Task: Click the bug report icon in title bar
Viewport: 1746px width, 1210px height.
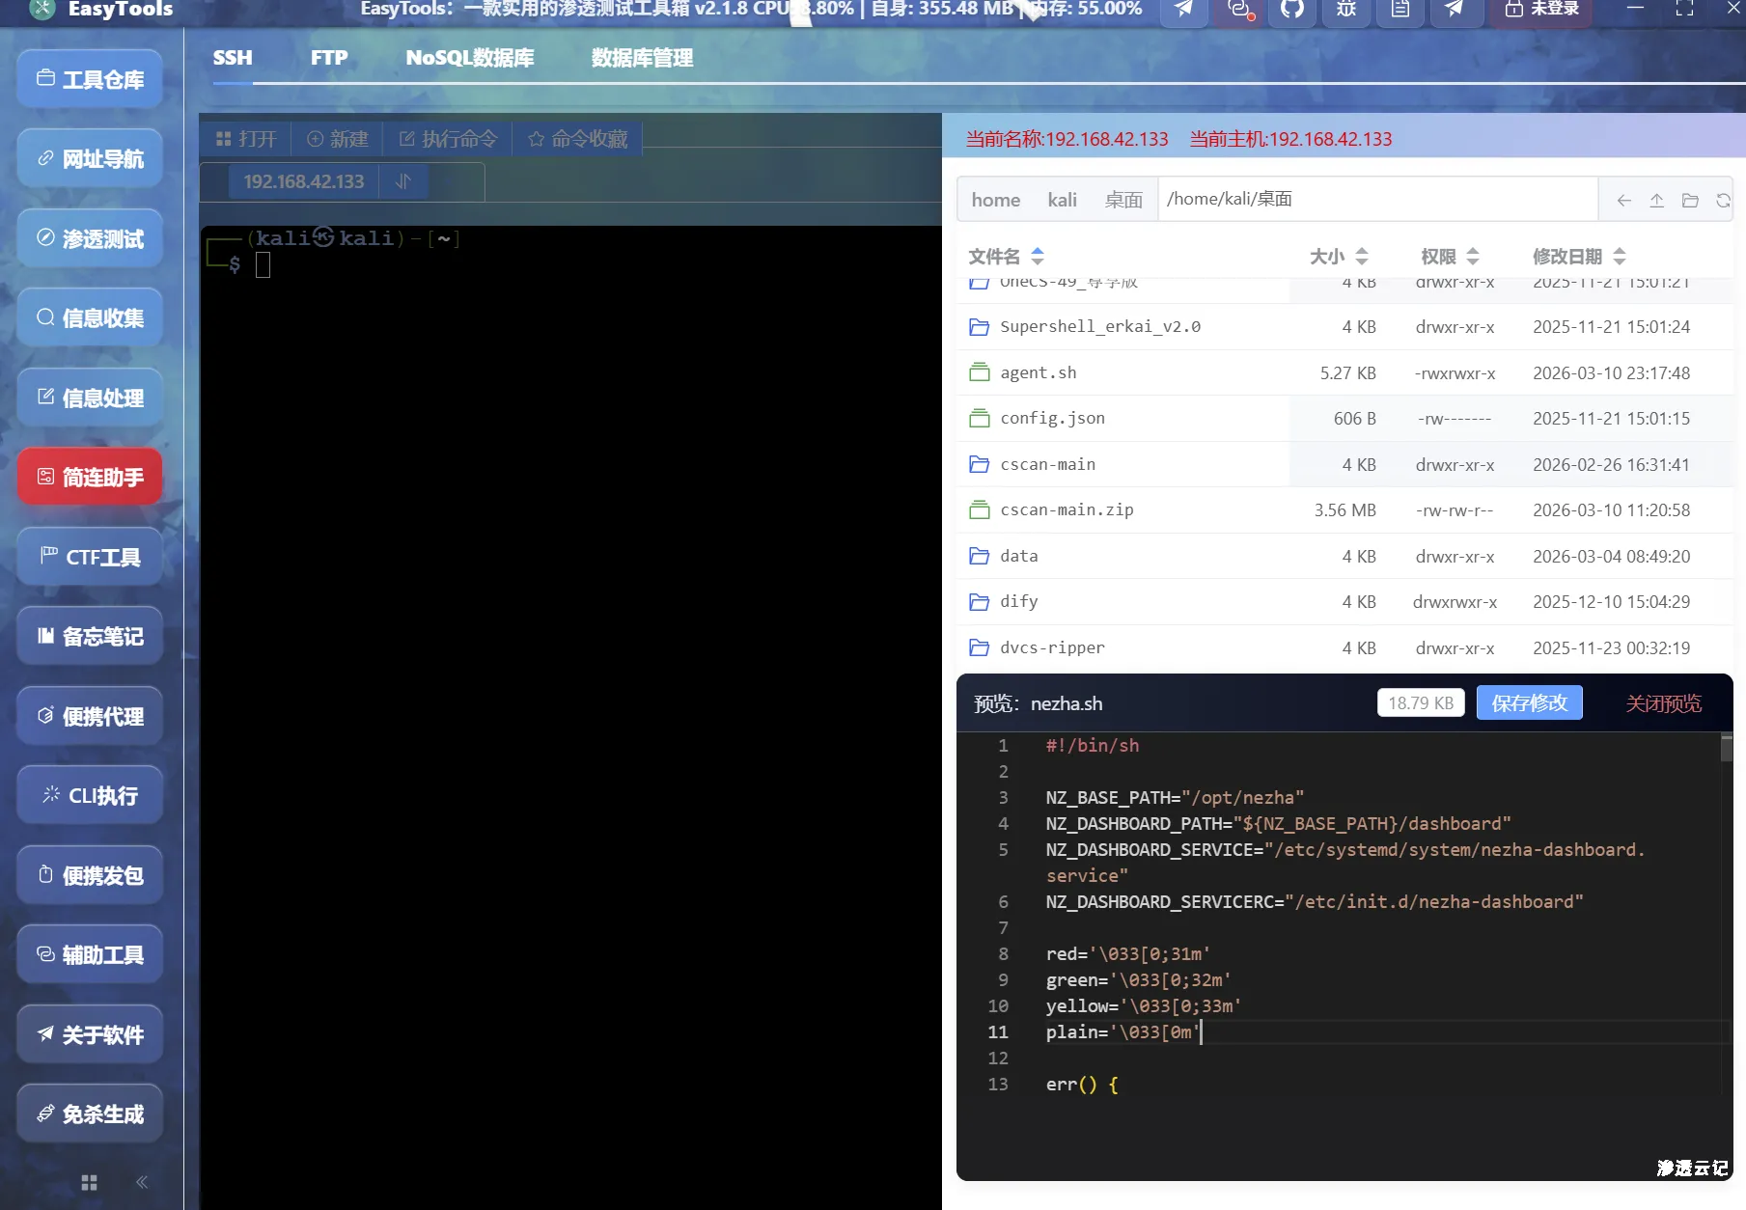Action: click(x=1345, y=13)
